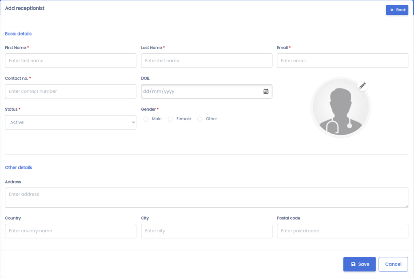Click the Add receptionist page title
The width and height of the screenshot is (414, 278).
25,8
